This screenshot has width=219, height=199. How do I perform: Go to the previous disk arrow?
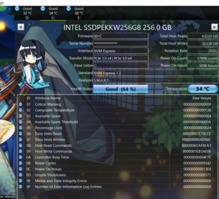pos(21,27)
